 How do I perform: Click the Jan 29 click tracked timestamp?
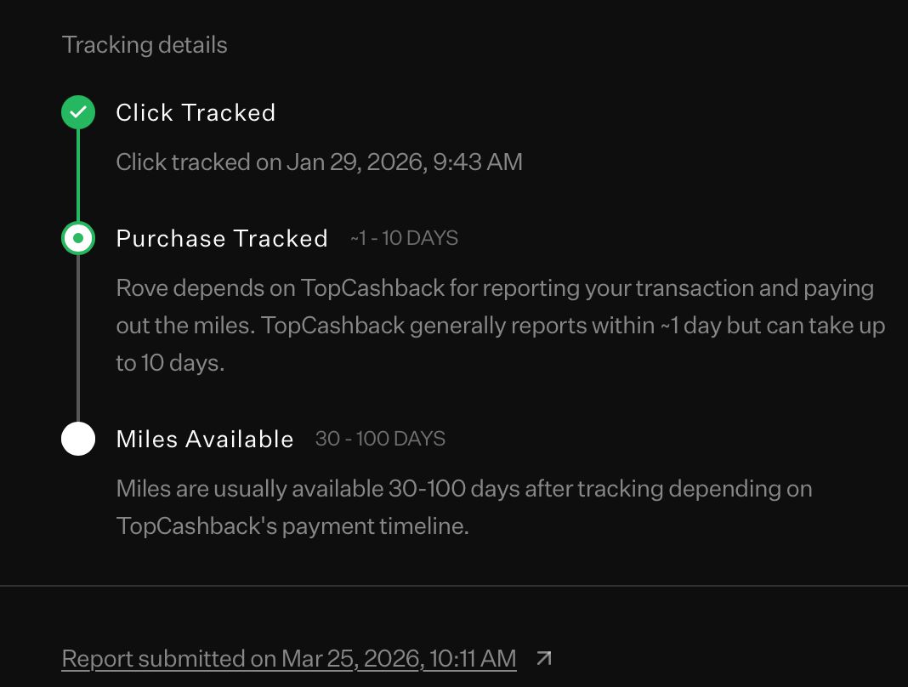pos(319,162)
